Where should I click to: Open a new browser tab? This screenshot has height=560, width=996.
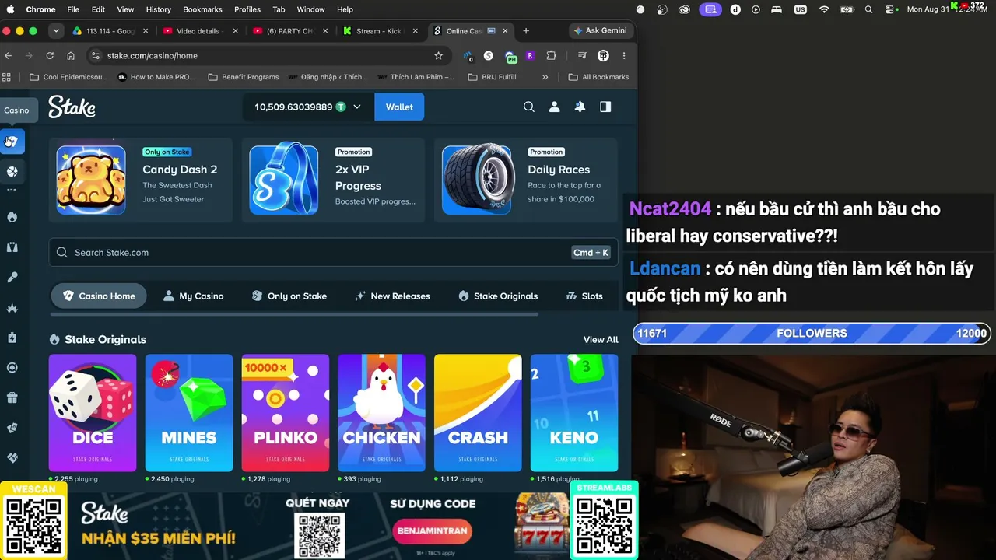coord(526,31)
